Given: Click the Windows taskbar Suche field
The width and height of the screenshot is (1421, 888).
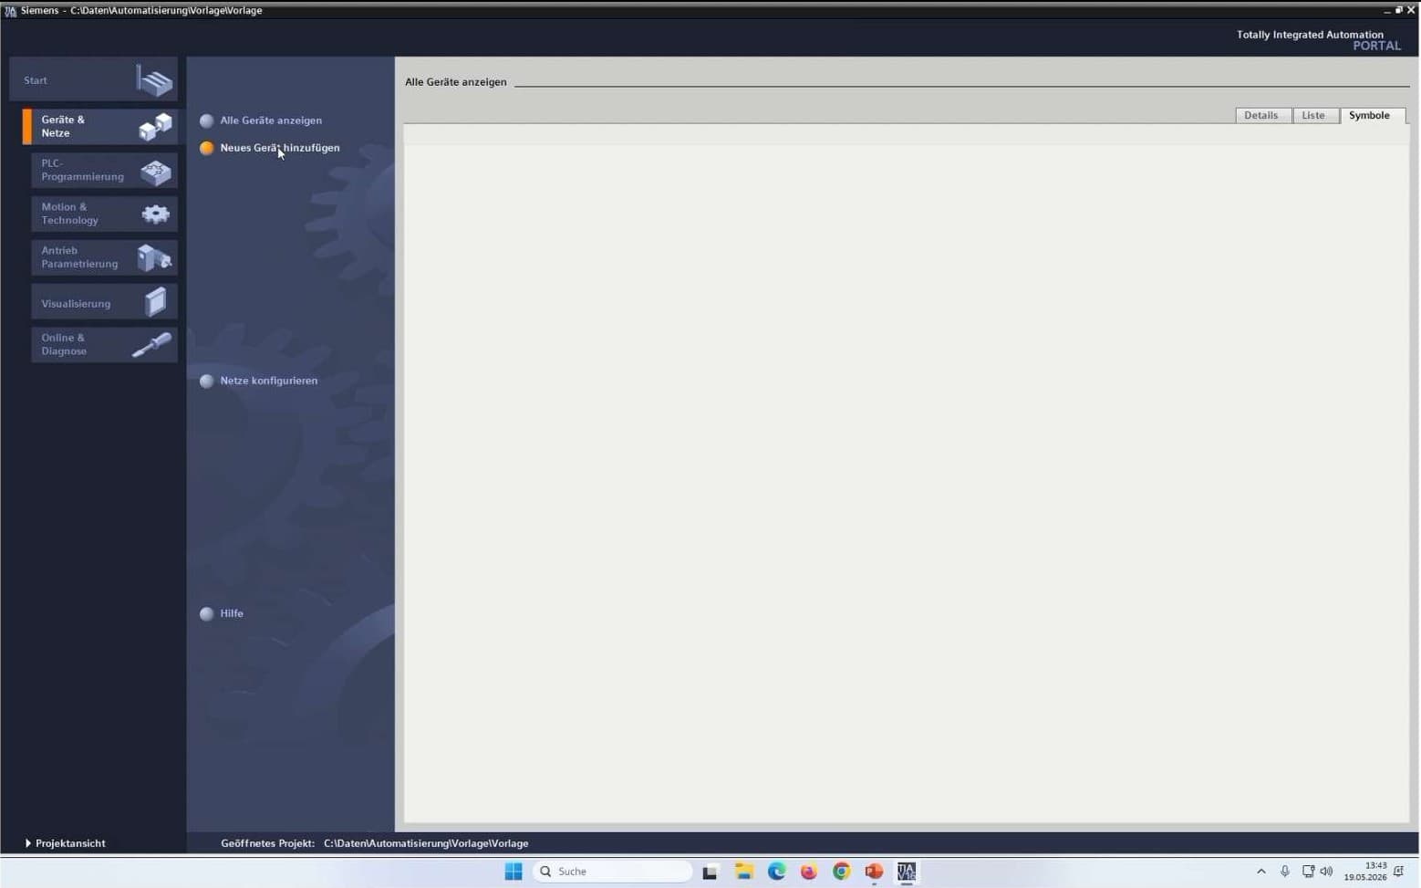Looking at the screenshot, I should click(613, 872).
